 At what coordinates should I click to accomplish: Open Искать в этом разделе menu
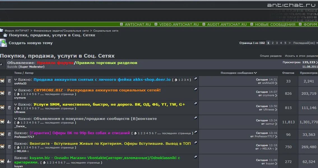tap(301, 56)
